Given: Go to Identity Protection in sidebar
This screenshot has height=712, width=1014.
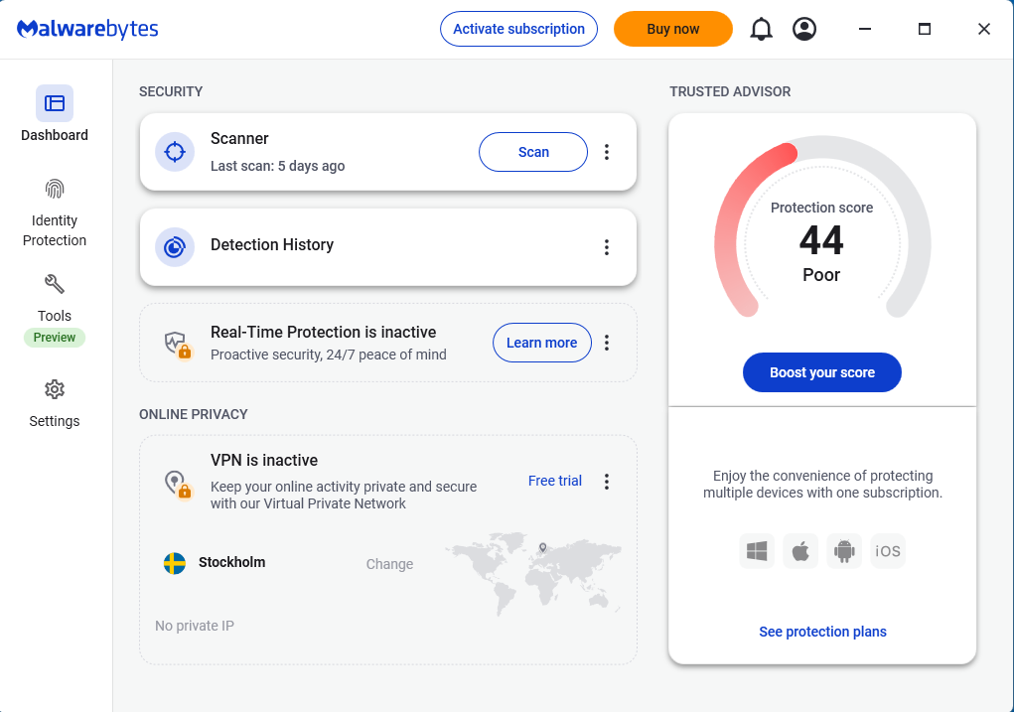Looking at the screenshot, I should [x=55, y=213].
